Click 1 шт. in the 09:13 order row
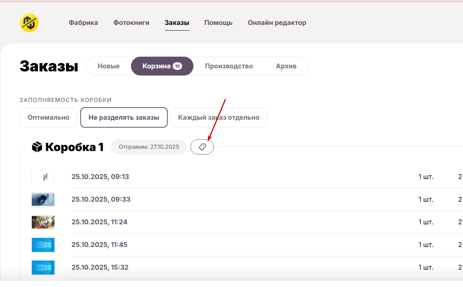Viewport: 463px width, 287px height. coord(426,177)
